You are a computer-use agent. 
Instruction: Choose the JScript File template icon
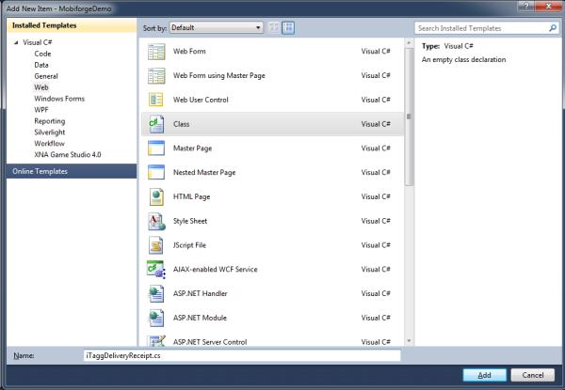[155, 246]
